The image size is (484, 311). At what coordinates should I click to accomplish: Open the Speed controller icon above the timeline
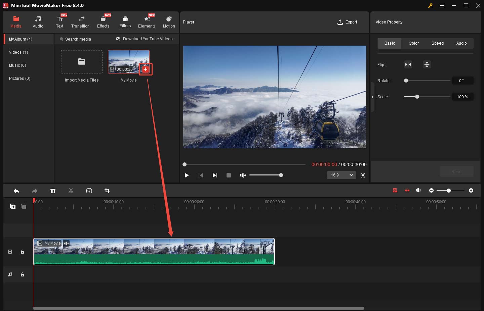coord(89,191)
